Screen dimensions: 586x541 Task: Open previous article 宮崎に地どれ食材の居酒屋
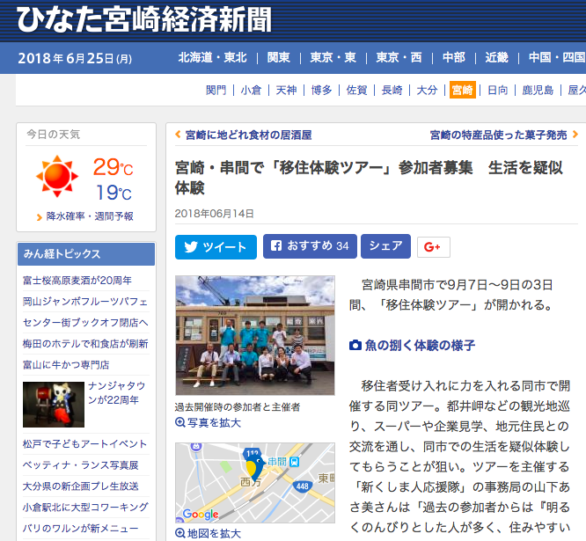click(248, 135)
